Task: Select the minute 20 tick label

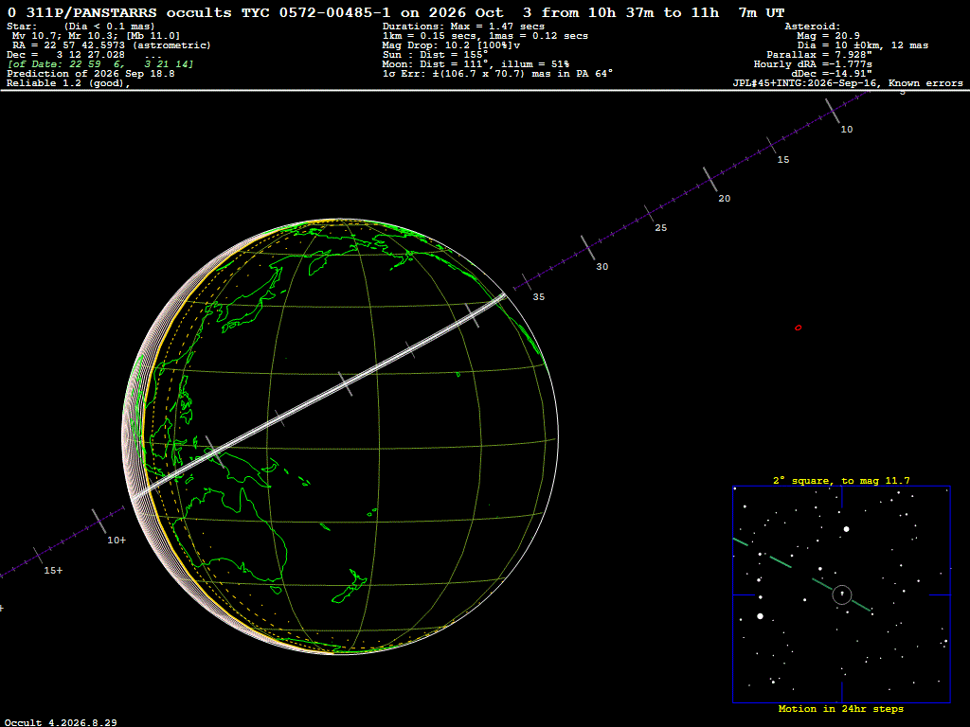Action: click(x=724, y=199)
